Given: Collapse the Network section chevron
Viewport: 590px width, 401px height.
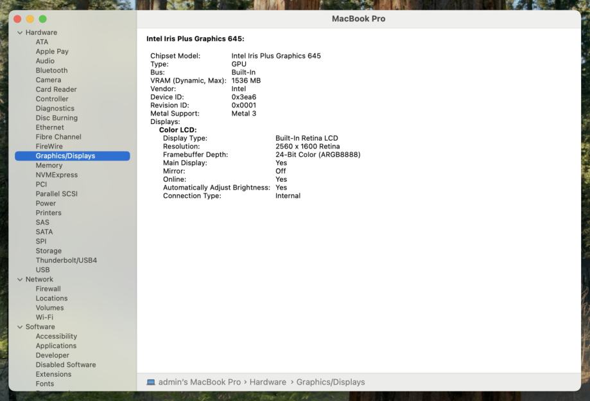Looking at the screenshot, I should (20, 280).
